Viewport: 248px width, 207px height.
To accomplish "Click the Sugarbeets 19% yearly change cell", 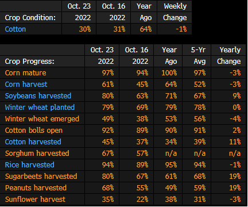I will pyautogui.click(x=235, y=177).
